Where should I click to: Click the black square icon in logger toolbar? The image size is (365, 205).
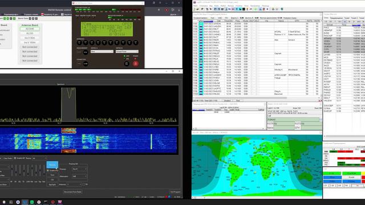pyautogui.click(x=244, y=9)
